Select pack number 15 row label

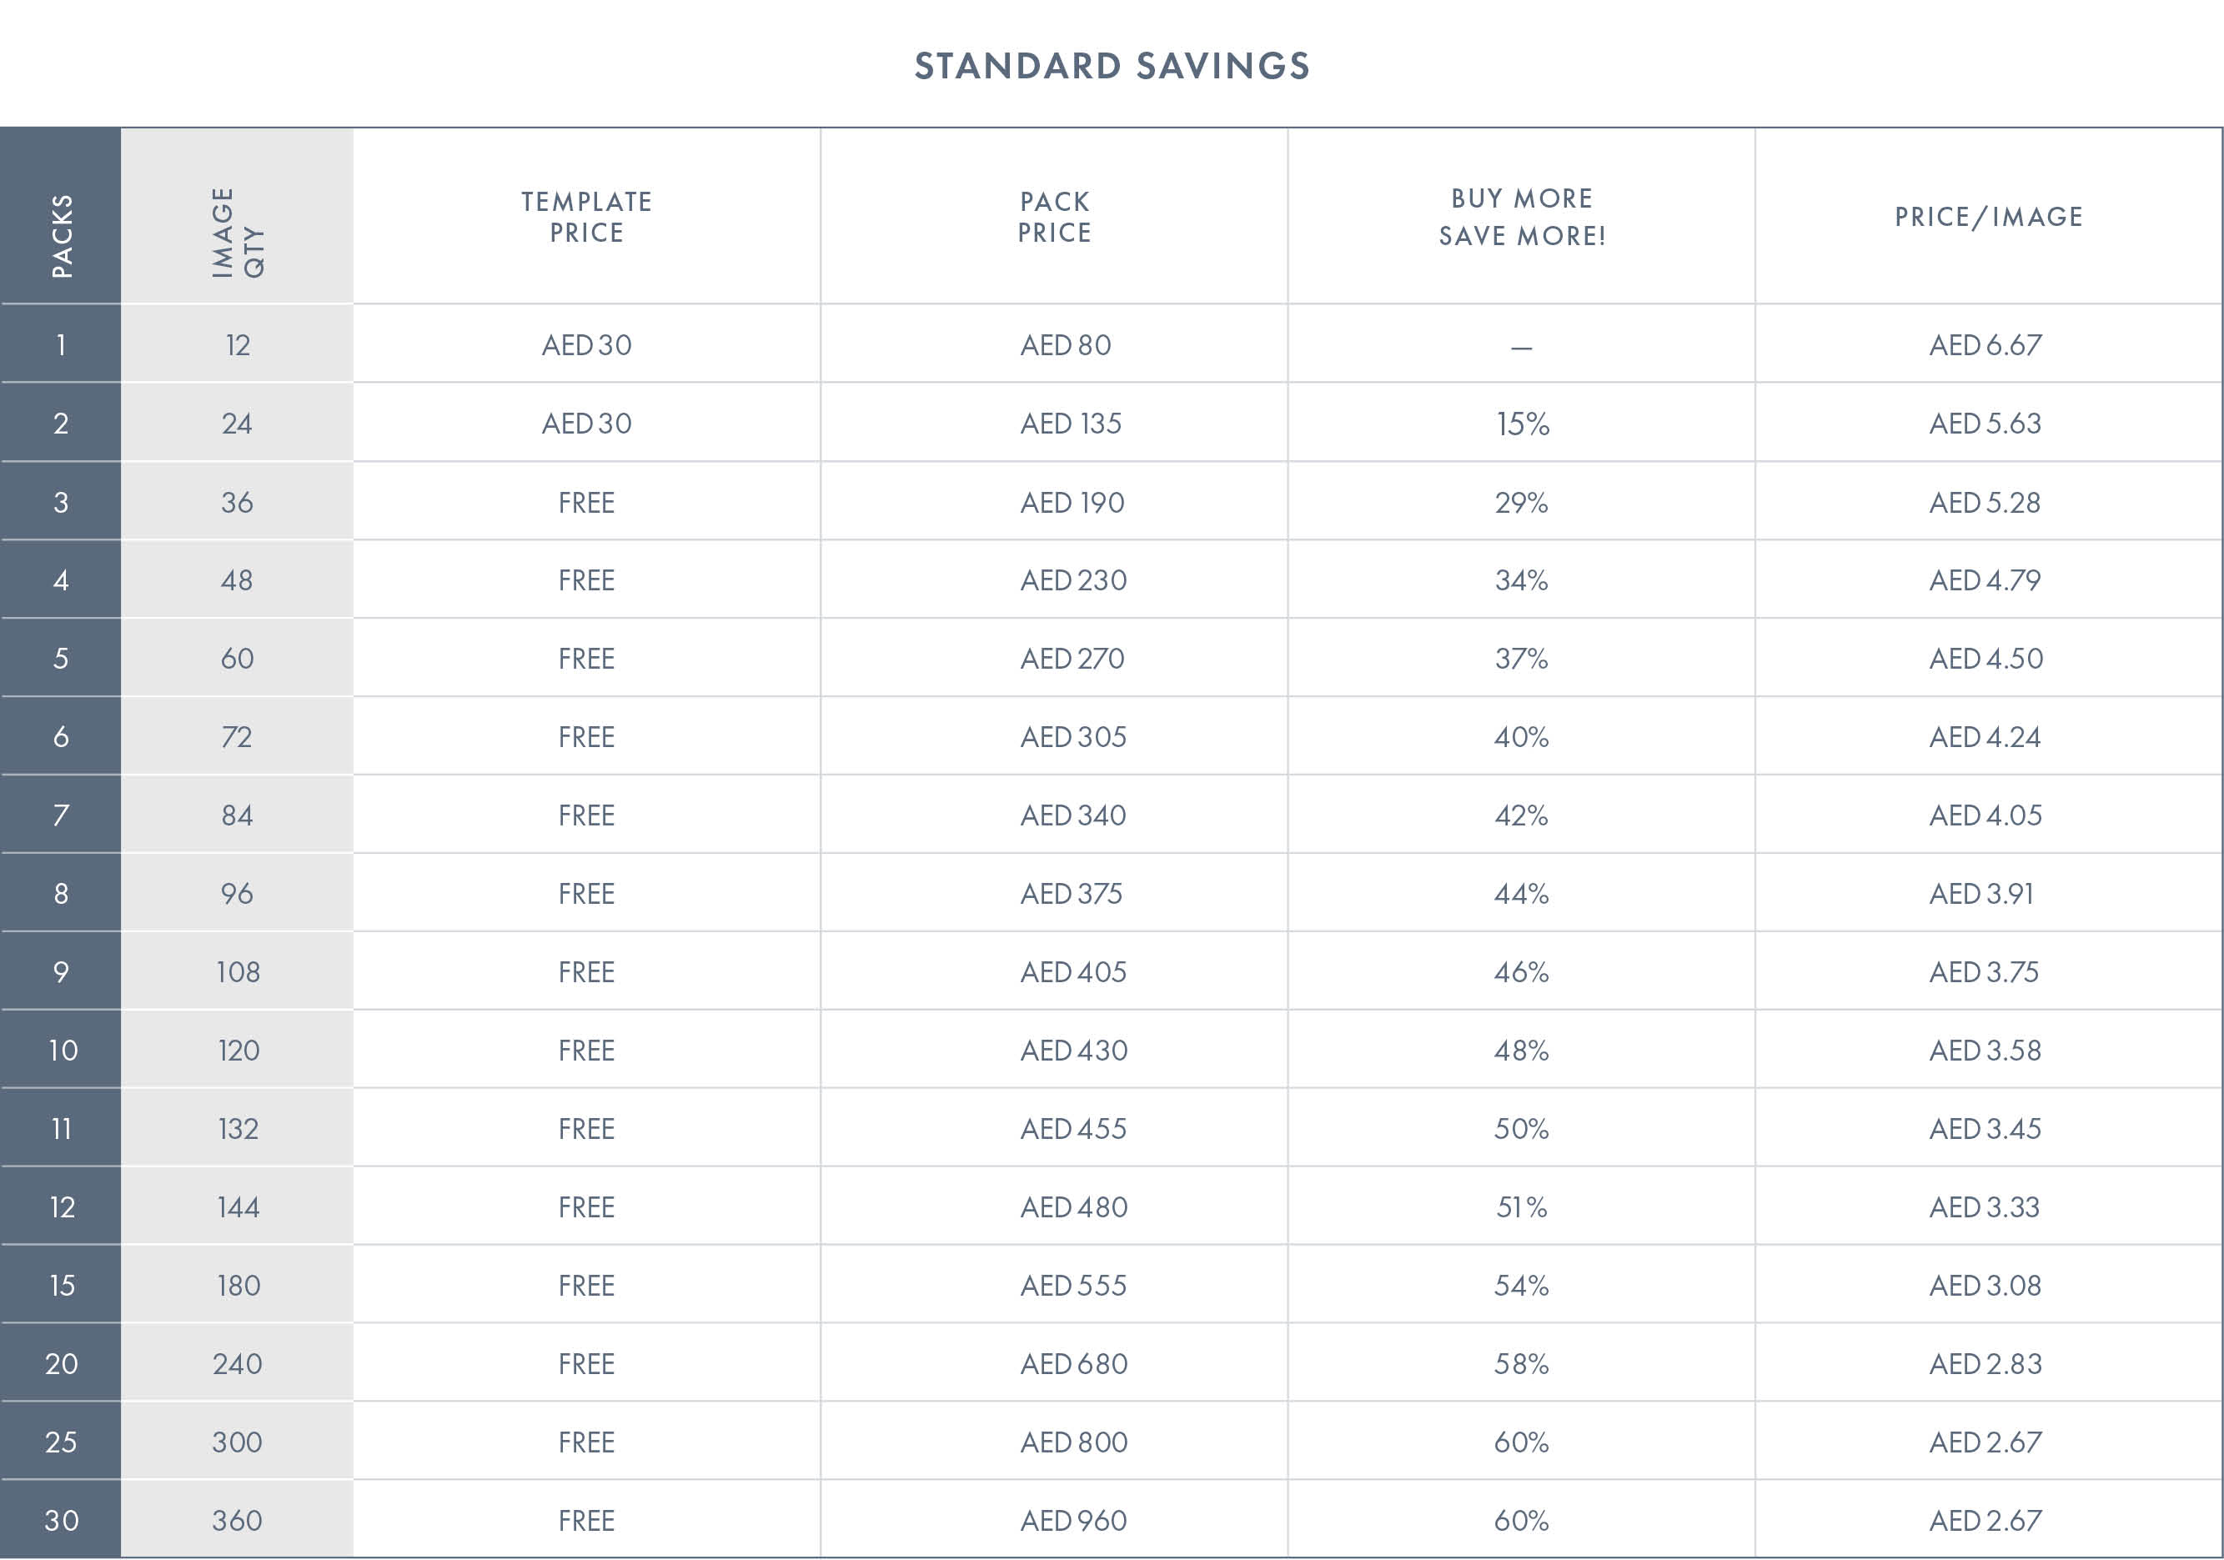pos(62,1286)
